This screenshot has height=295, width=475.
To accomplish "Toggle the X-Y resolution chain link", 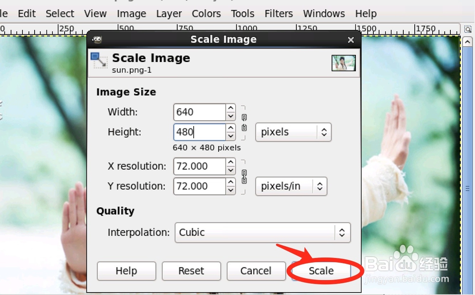I will [244, 176].
